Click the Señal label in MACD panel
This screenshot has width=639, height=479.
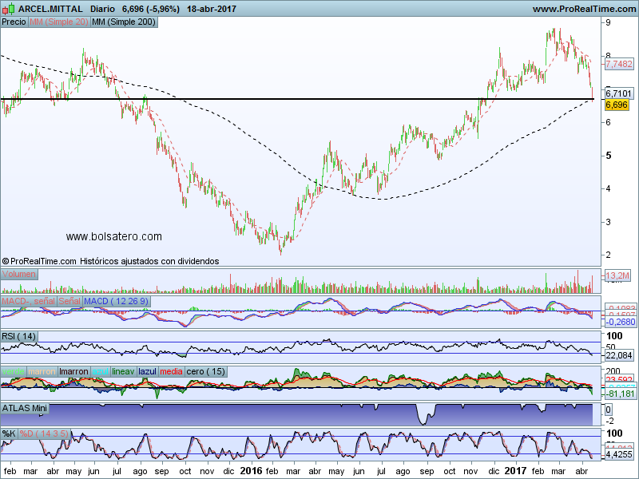click(69, 301)
